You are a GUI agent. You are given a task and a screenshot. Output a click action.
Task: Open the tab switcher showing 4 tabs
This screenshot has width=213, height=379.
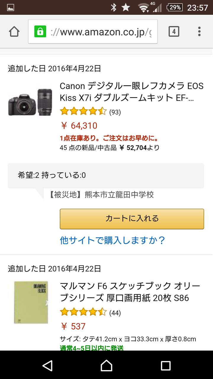[174, 31]
